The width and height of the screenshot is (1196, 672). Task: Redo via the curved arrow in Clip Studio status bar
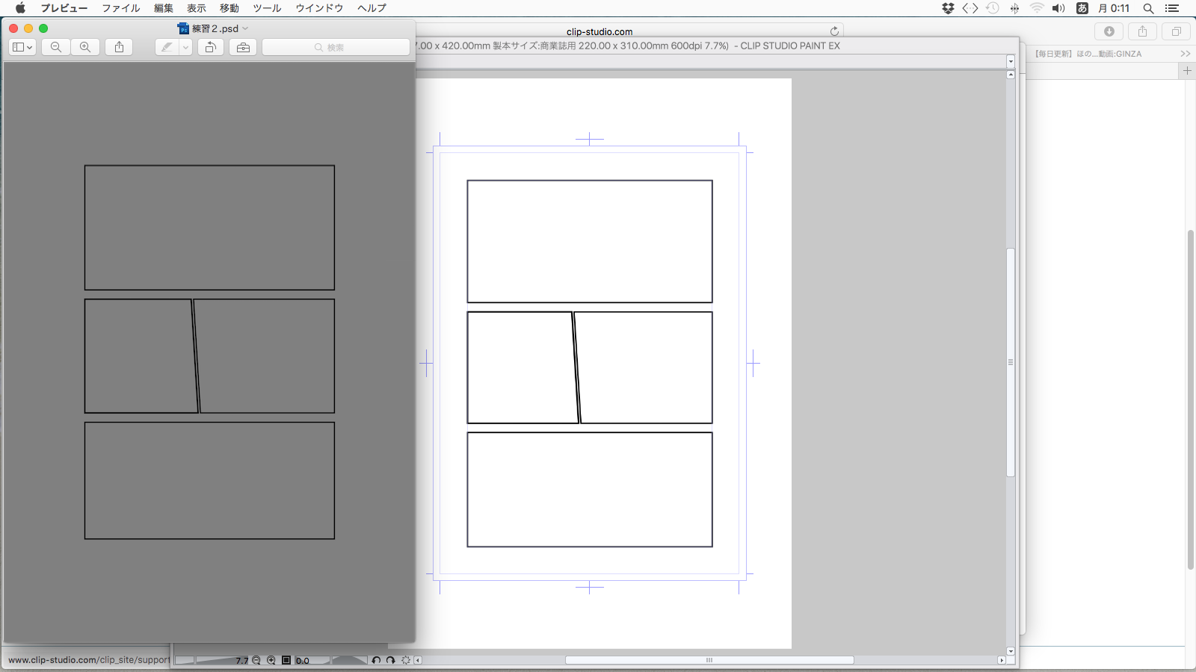pos(390,660)
